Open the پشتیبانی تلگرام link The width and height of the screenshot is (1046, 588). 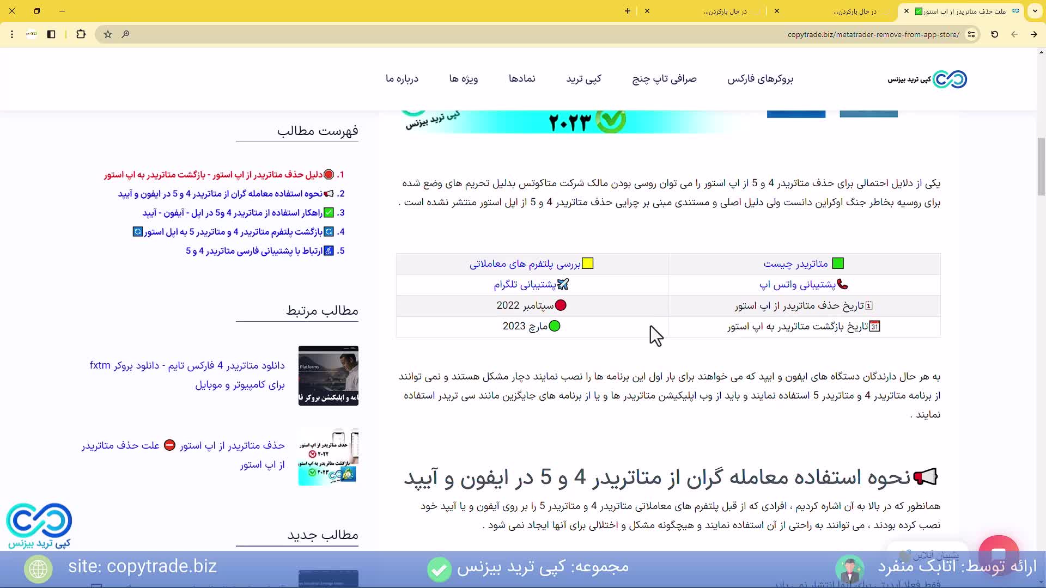[x=525, y=285]
